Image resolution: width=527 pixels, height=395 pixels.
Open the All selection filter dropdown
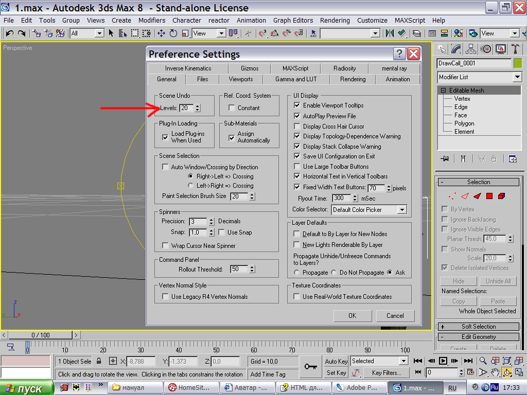tap(99, 33)
